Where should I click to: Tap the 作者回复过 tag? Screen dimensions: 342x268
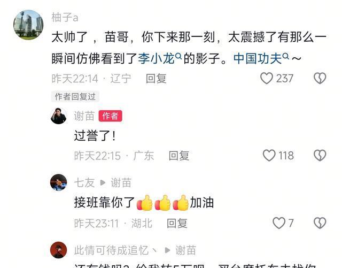[x=75, y=96]
